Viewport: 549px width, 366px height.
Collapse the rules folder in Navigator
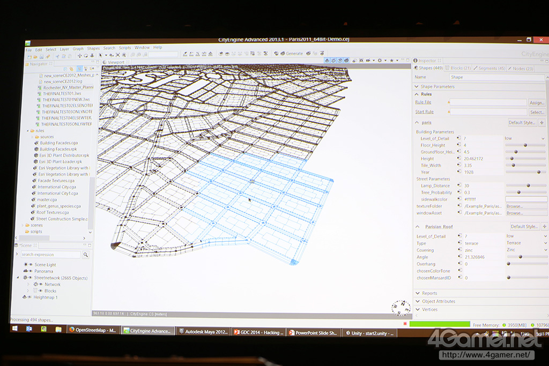pos(28,131)
